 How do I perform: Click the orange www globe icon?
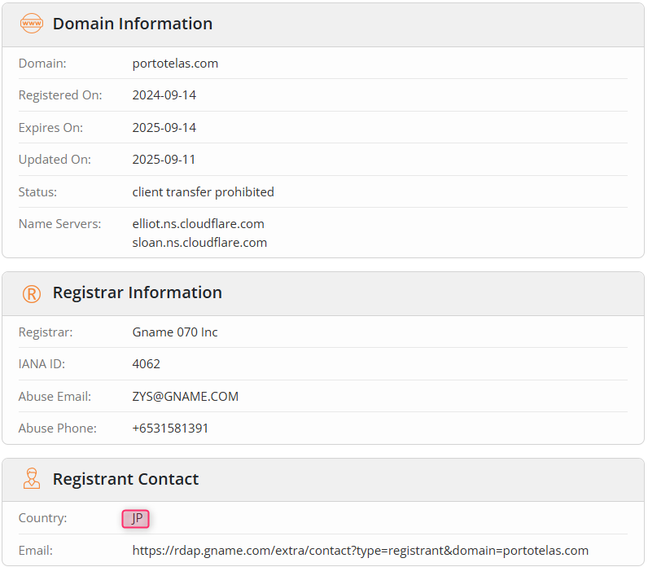(32, 24)
